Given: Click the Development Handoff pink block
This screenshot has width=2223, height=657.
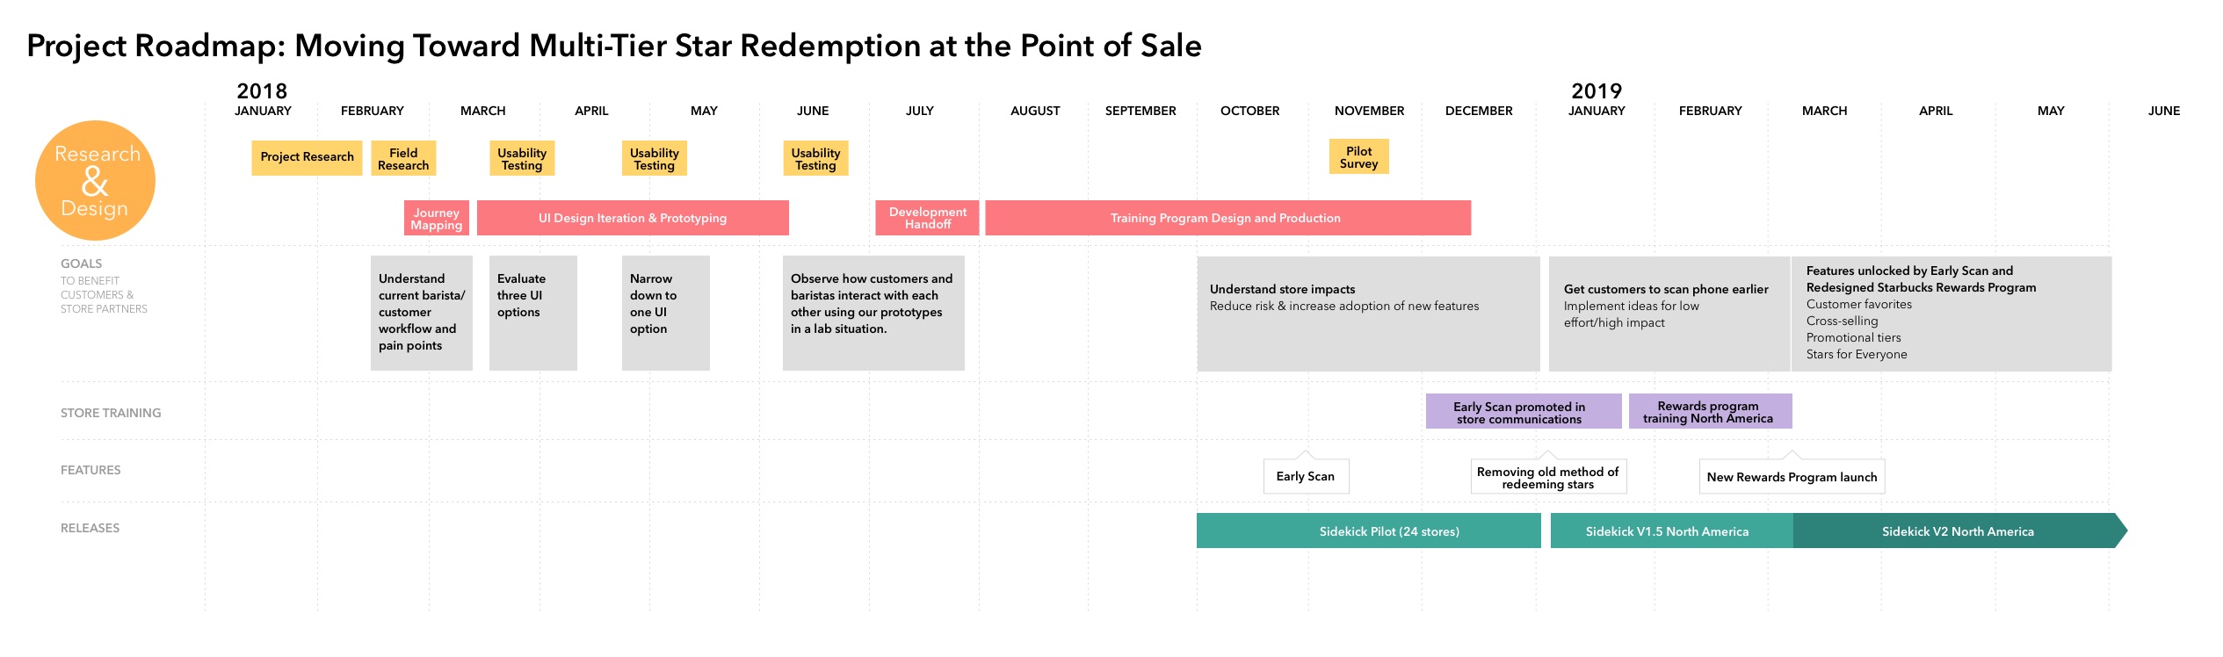Looking at the screenshot, I should (x=927, y=218).
